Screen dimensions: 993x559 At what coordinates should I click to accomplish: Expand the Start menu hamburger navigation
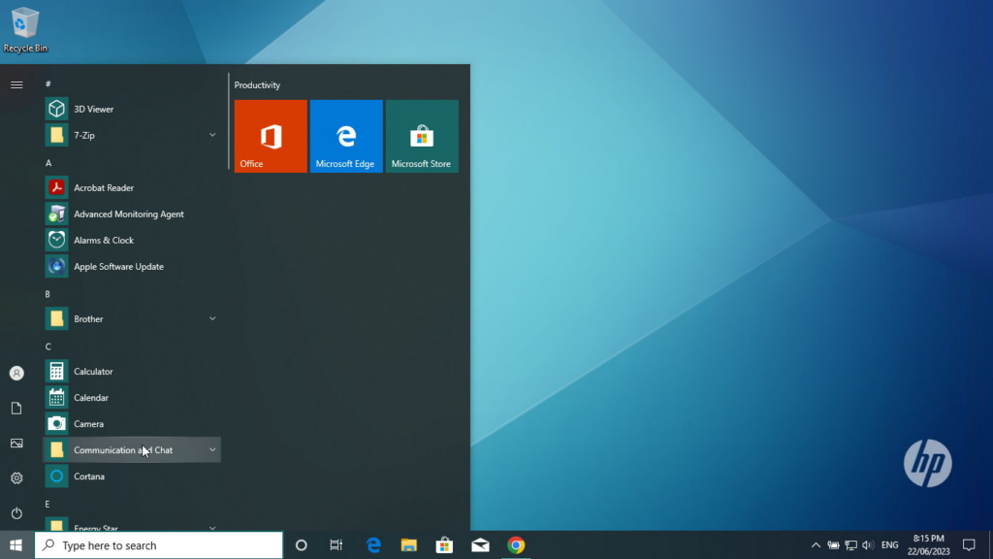click(x=16, y=85)
